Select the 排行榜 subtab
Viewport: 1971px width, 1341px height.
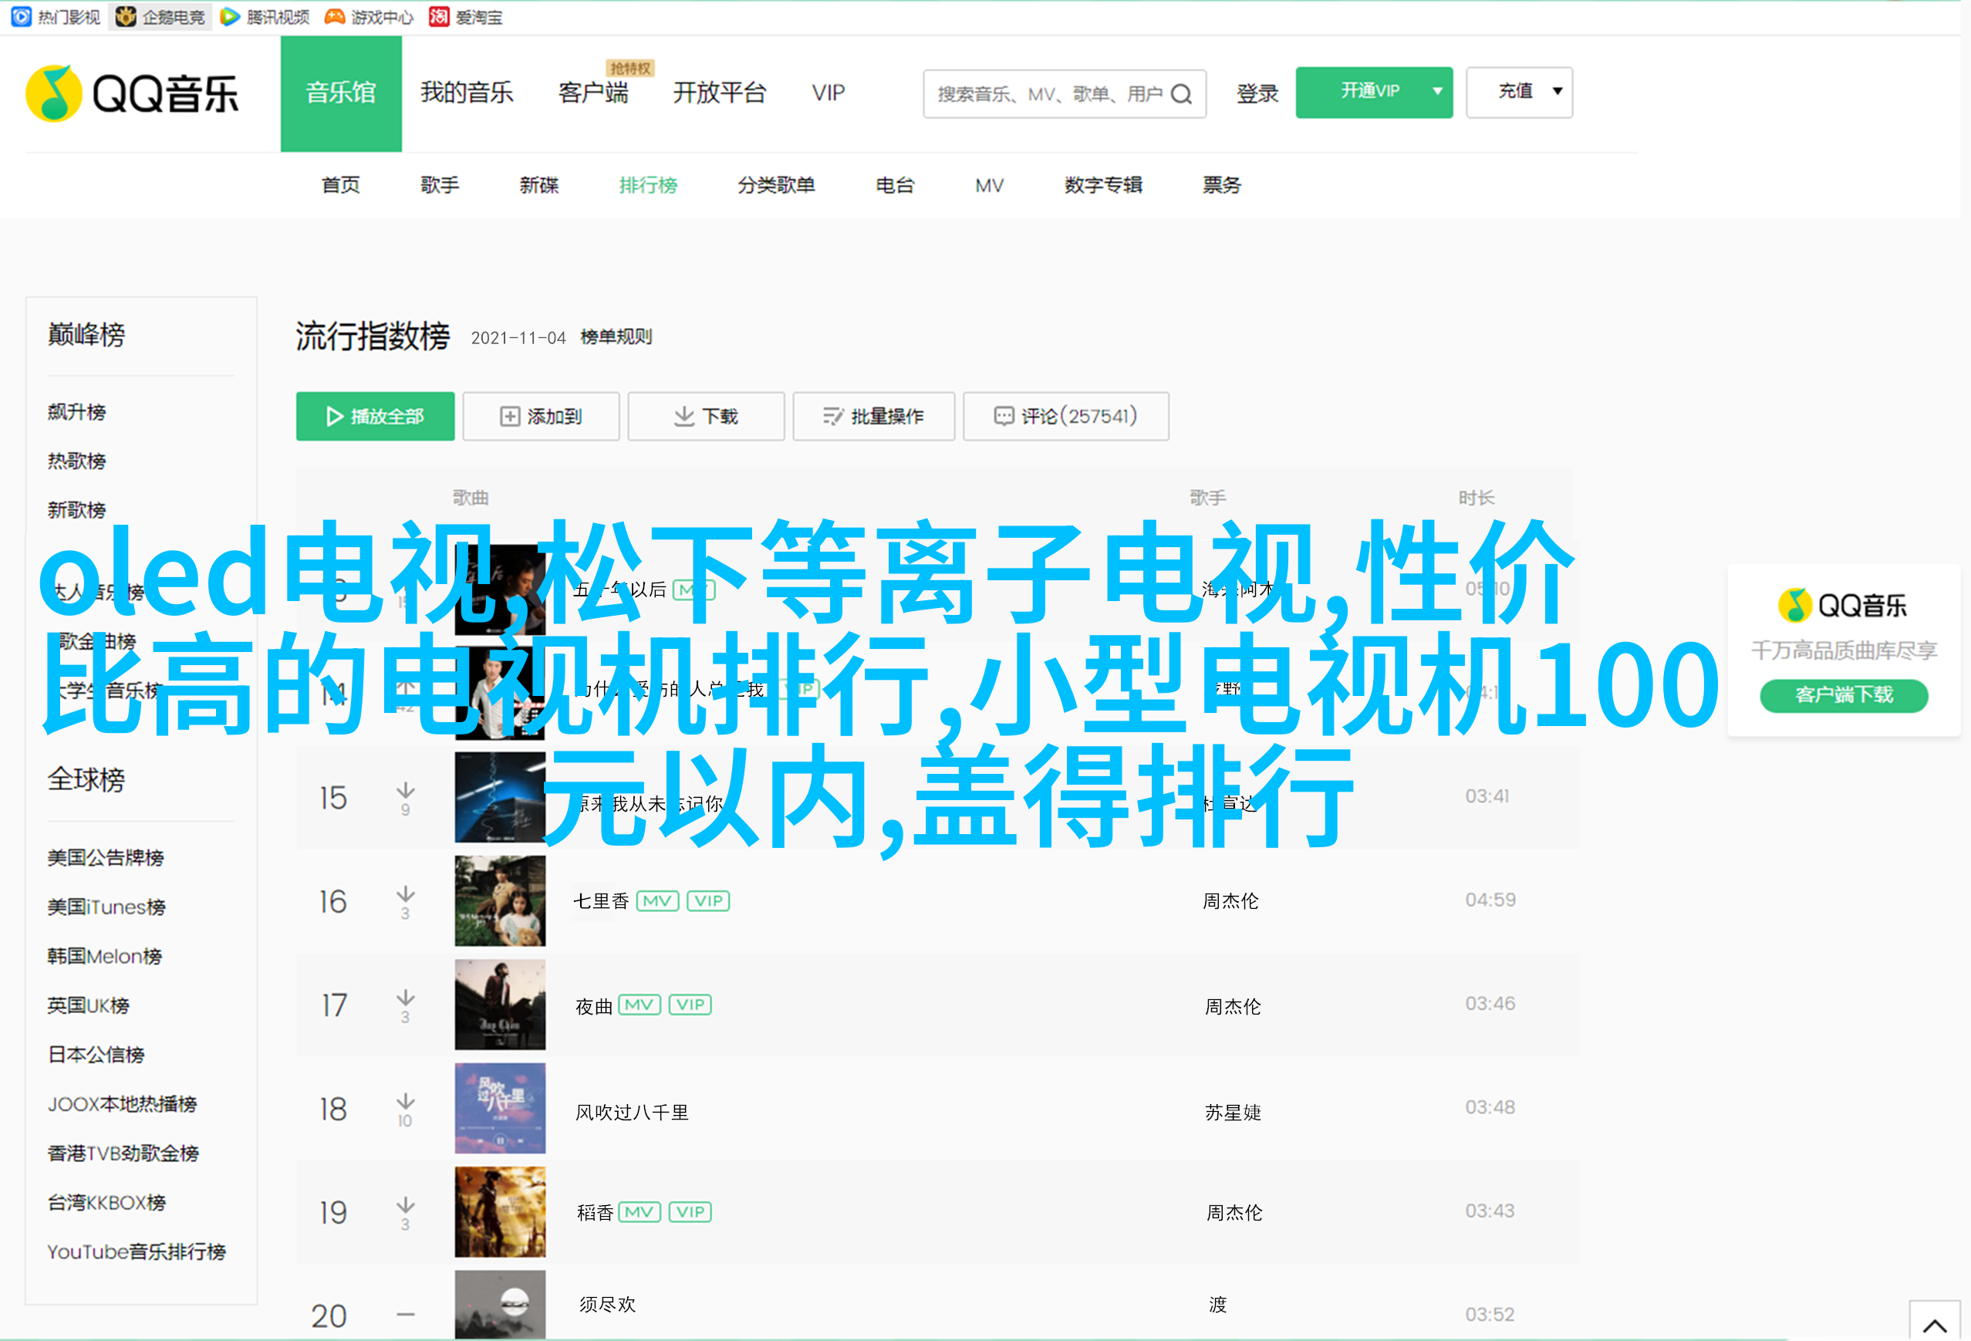(x=648, y=185)
